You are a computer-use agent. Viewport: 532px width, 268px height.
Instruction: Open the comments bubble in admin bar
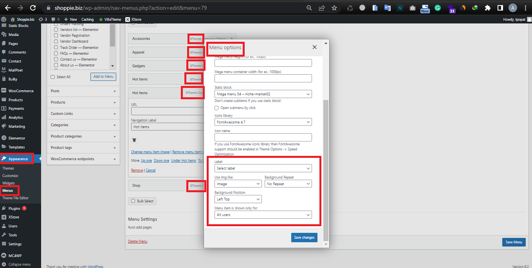coord(55,19)
